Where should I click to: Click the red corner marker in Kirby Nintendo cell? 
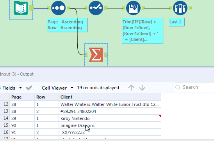(x=160, y=116)
